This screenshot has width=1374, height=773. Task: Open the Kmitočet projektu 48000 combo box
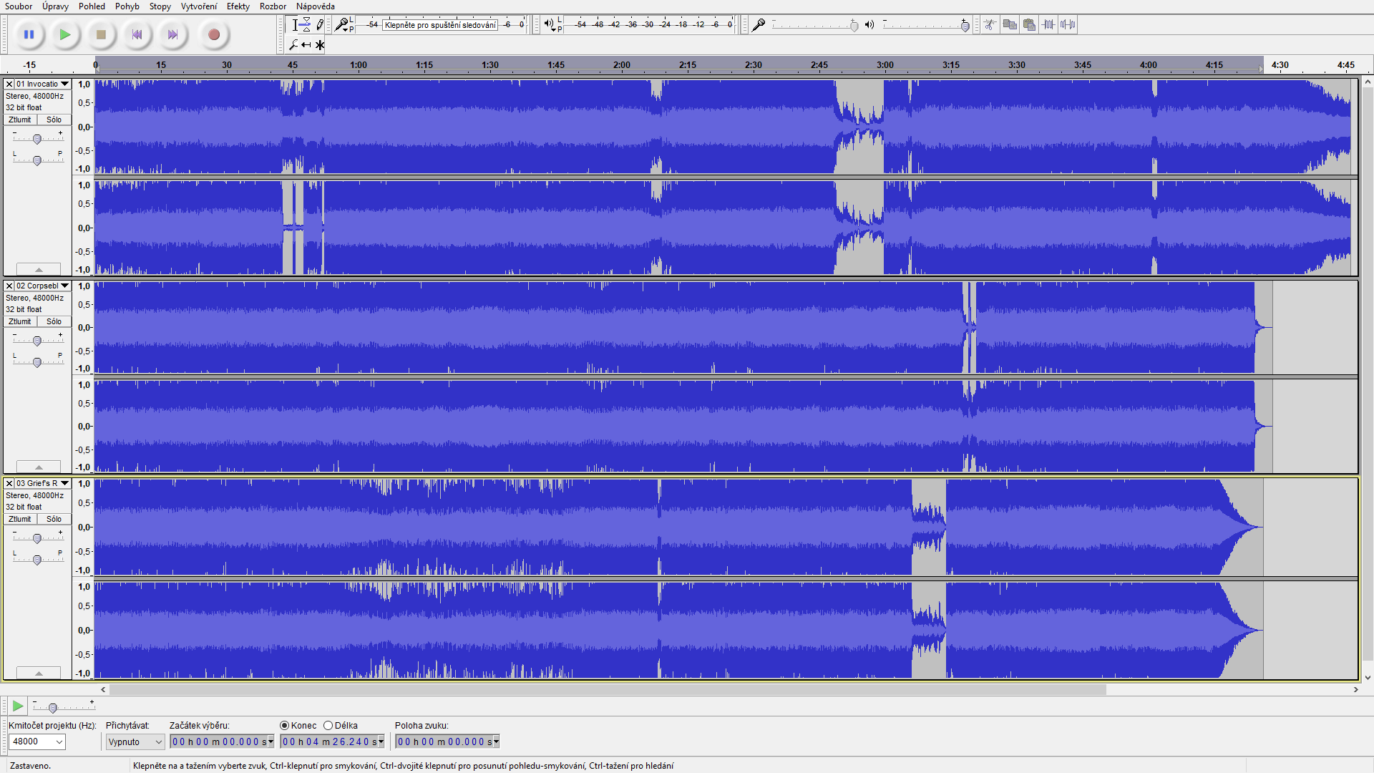coord(37,742)
